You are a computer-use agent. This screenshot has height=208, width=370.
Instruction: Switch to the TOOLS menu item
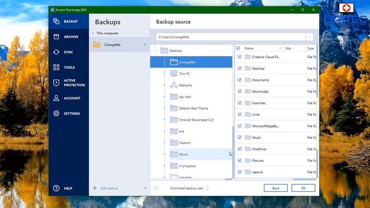pos(69,68)
